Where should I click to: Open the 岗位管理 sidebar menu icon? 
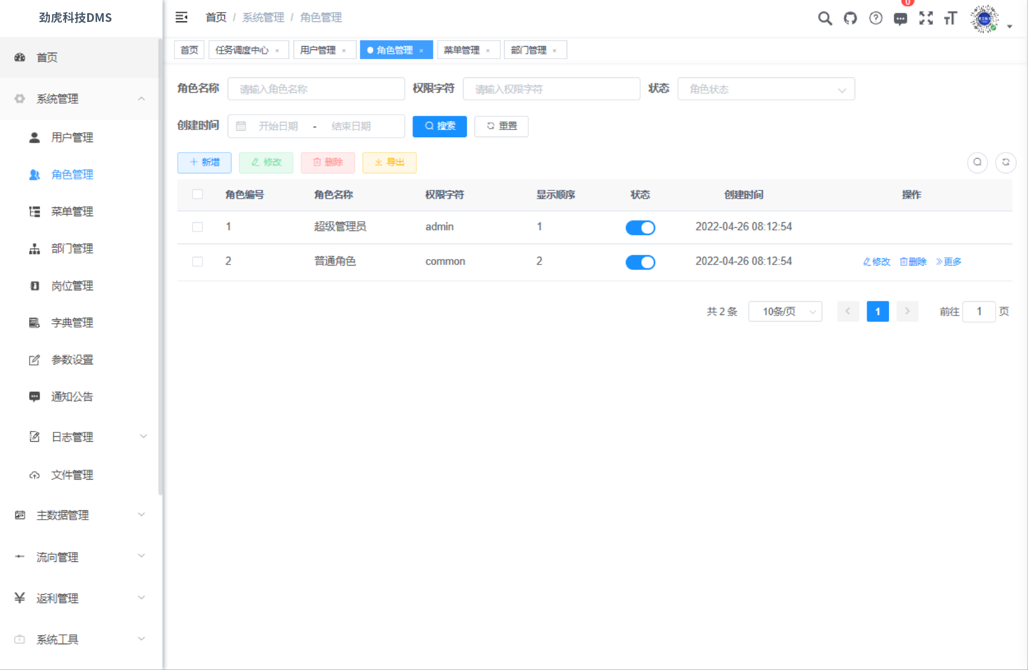coord(34,285)
